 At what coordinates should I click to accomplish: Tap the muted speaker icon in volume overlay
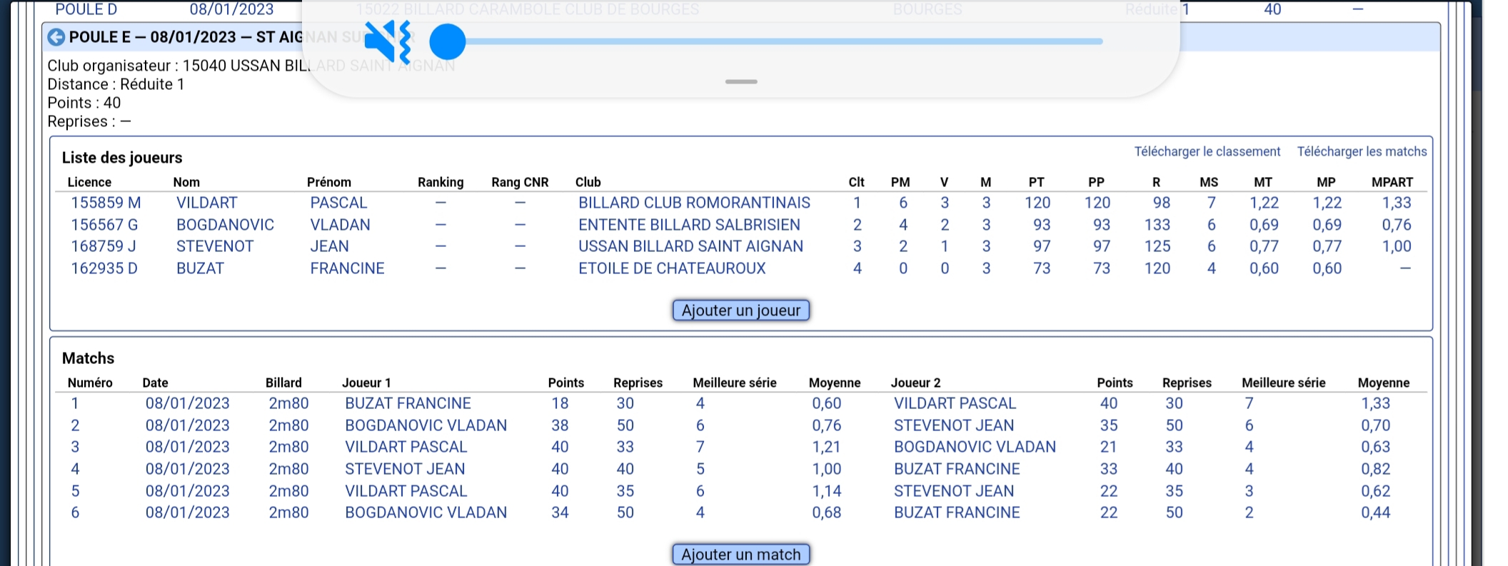(388, 42)
